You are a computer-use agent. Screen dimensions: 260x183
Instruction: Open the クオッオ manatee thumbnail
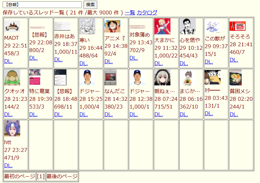[x=12, y=77]
